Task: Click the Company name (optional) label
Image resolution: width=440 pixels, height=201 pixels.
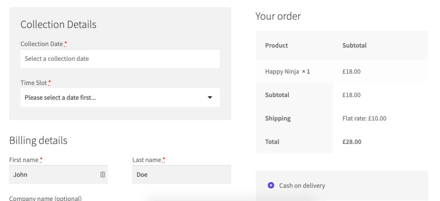Action: pos(45,198)
